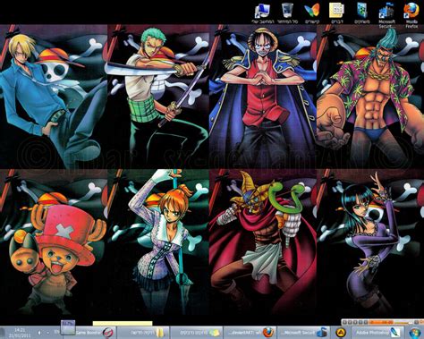Screen dimensions: 424x339
Task: Open the Mozilla Firefox desktop shortcut
Action: tap(411, 15)
